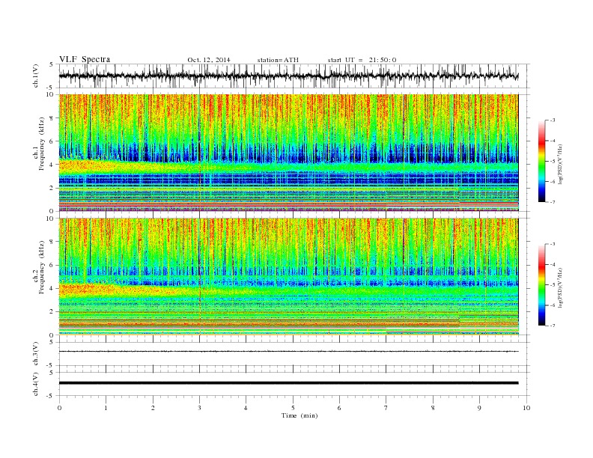Click the "VLF Spectra" plot title

pos(85,59)
